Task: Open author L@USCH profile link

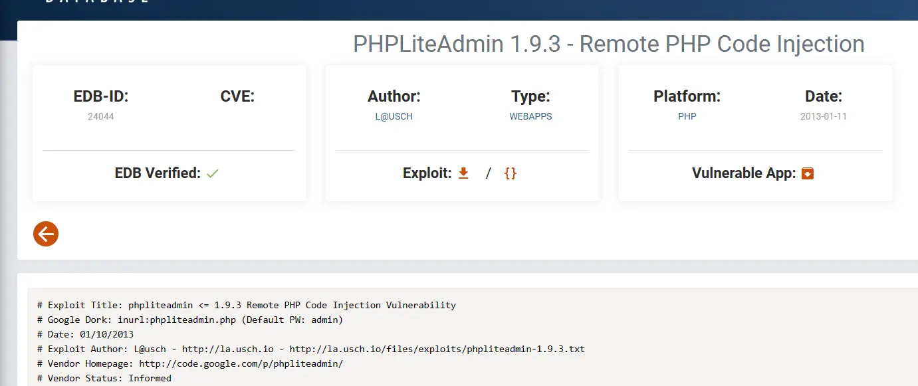Action: point(394,116)
